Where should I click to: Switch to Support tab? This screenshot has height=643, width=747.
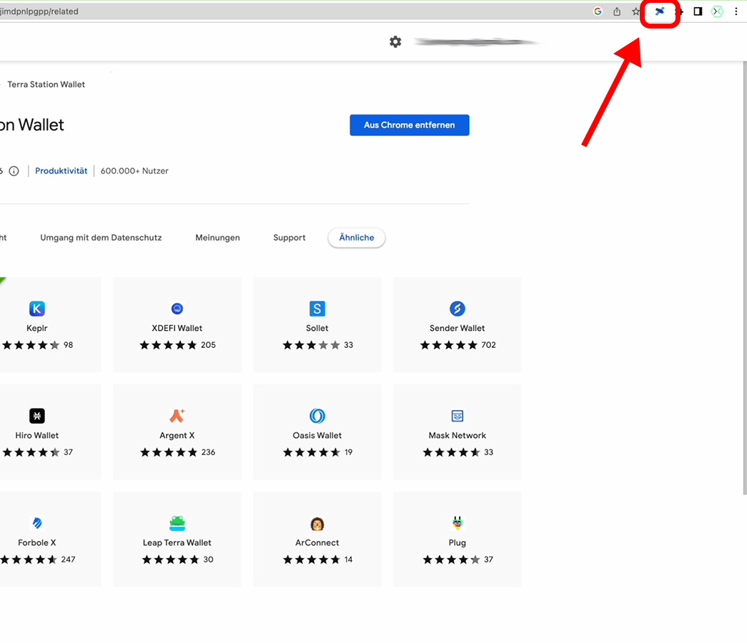click(x=290, y=238)
